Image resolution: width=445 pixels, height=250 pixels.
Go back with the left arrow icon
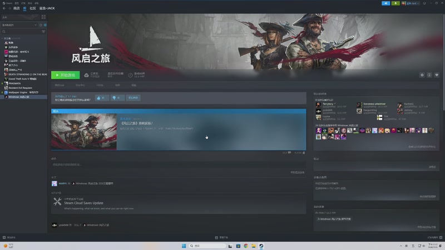(x=4, y=8)
